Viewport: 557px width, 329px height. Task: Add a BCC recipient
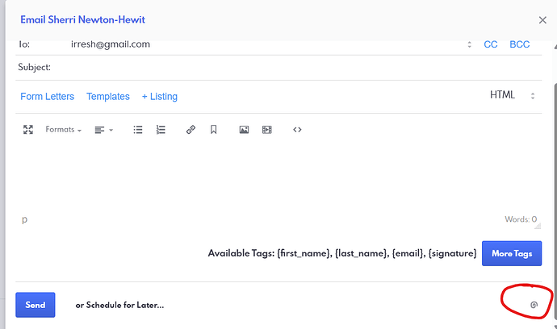pyautogui.click(x=520, y=44)
